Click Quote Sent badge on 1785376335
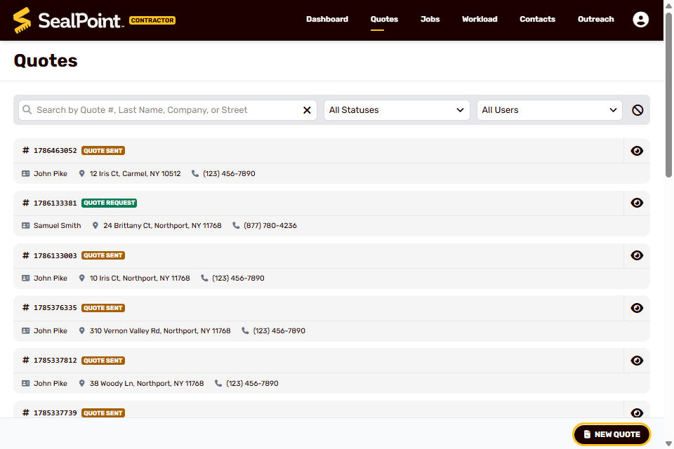 (x=103, y=308)
